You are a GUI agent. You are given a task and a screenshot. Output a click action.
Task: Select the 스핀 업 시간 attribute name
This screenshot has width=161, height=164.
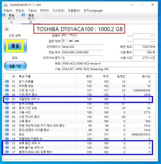[x=27, y=90]
